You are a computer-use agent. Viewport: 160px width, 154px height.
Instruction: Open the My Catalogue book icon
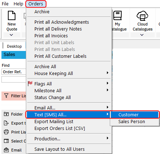click(x=117, y=15)
